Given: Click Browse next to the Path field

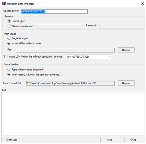Looking at the screenshot, I should (126, 50).
